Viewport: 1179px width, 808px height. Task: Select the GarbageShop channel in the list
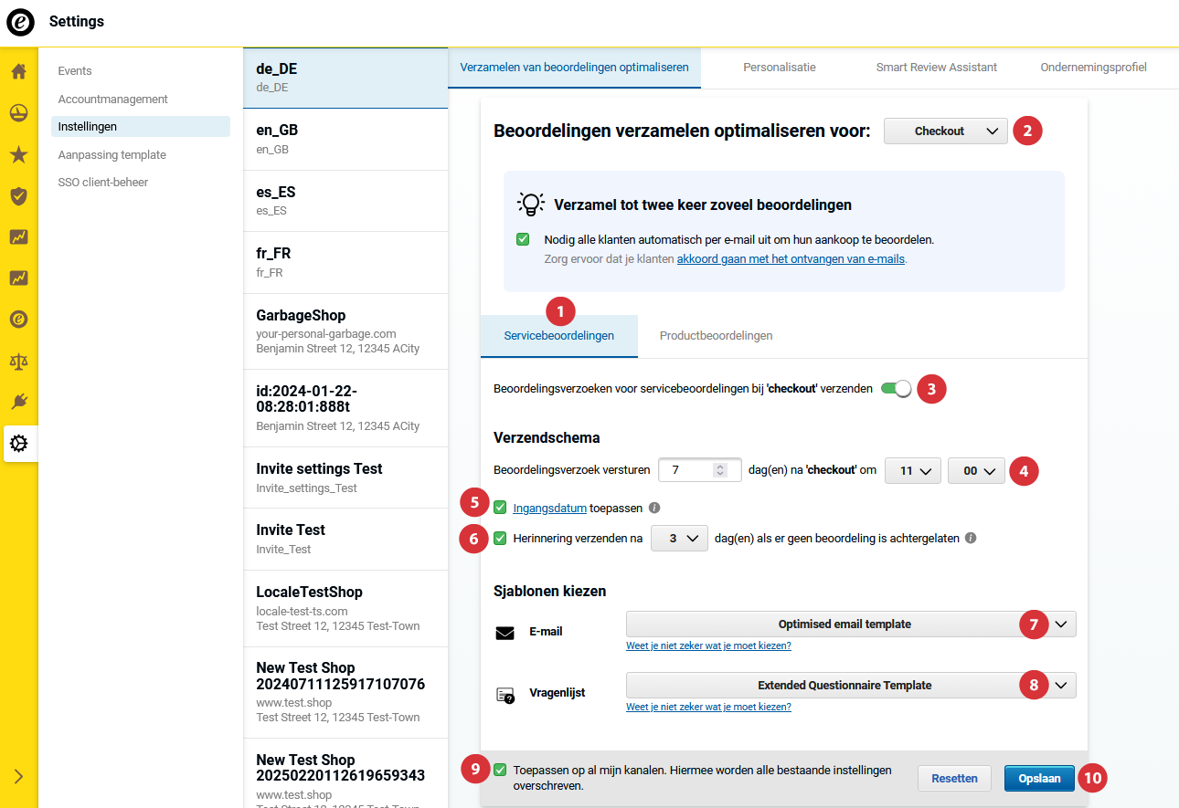click(x=345, y=331)
